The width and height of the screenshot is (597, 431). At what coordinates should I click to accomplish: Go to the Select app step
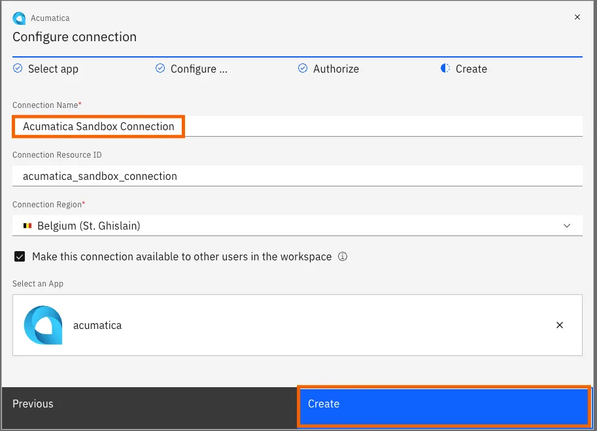(x=53, y=69)
